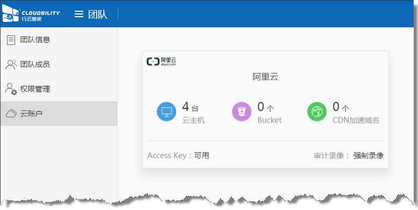
Task: Open 权限管理 sidebar entry
Action: tap(59, 89)
